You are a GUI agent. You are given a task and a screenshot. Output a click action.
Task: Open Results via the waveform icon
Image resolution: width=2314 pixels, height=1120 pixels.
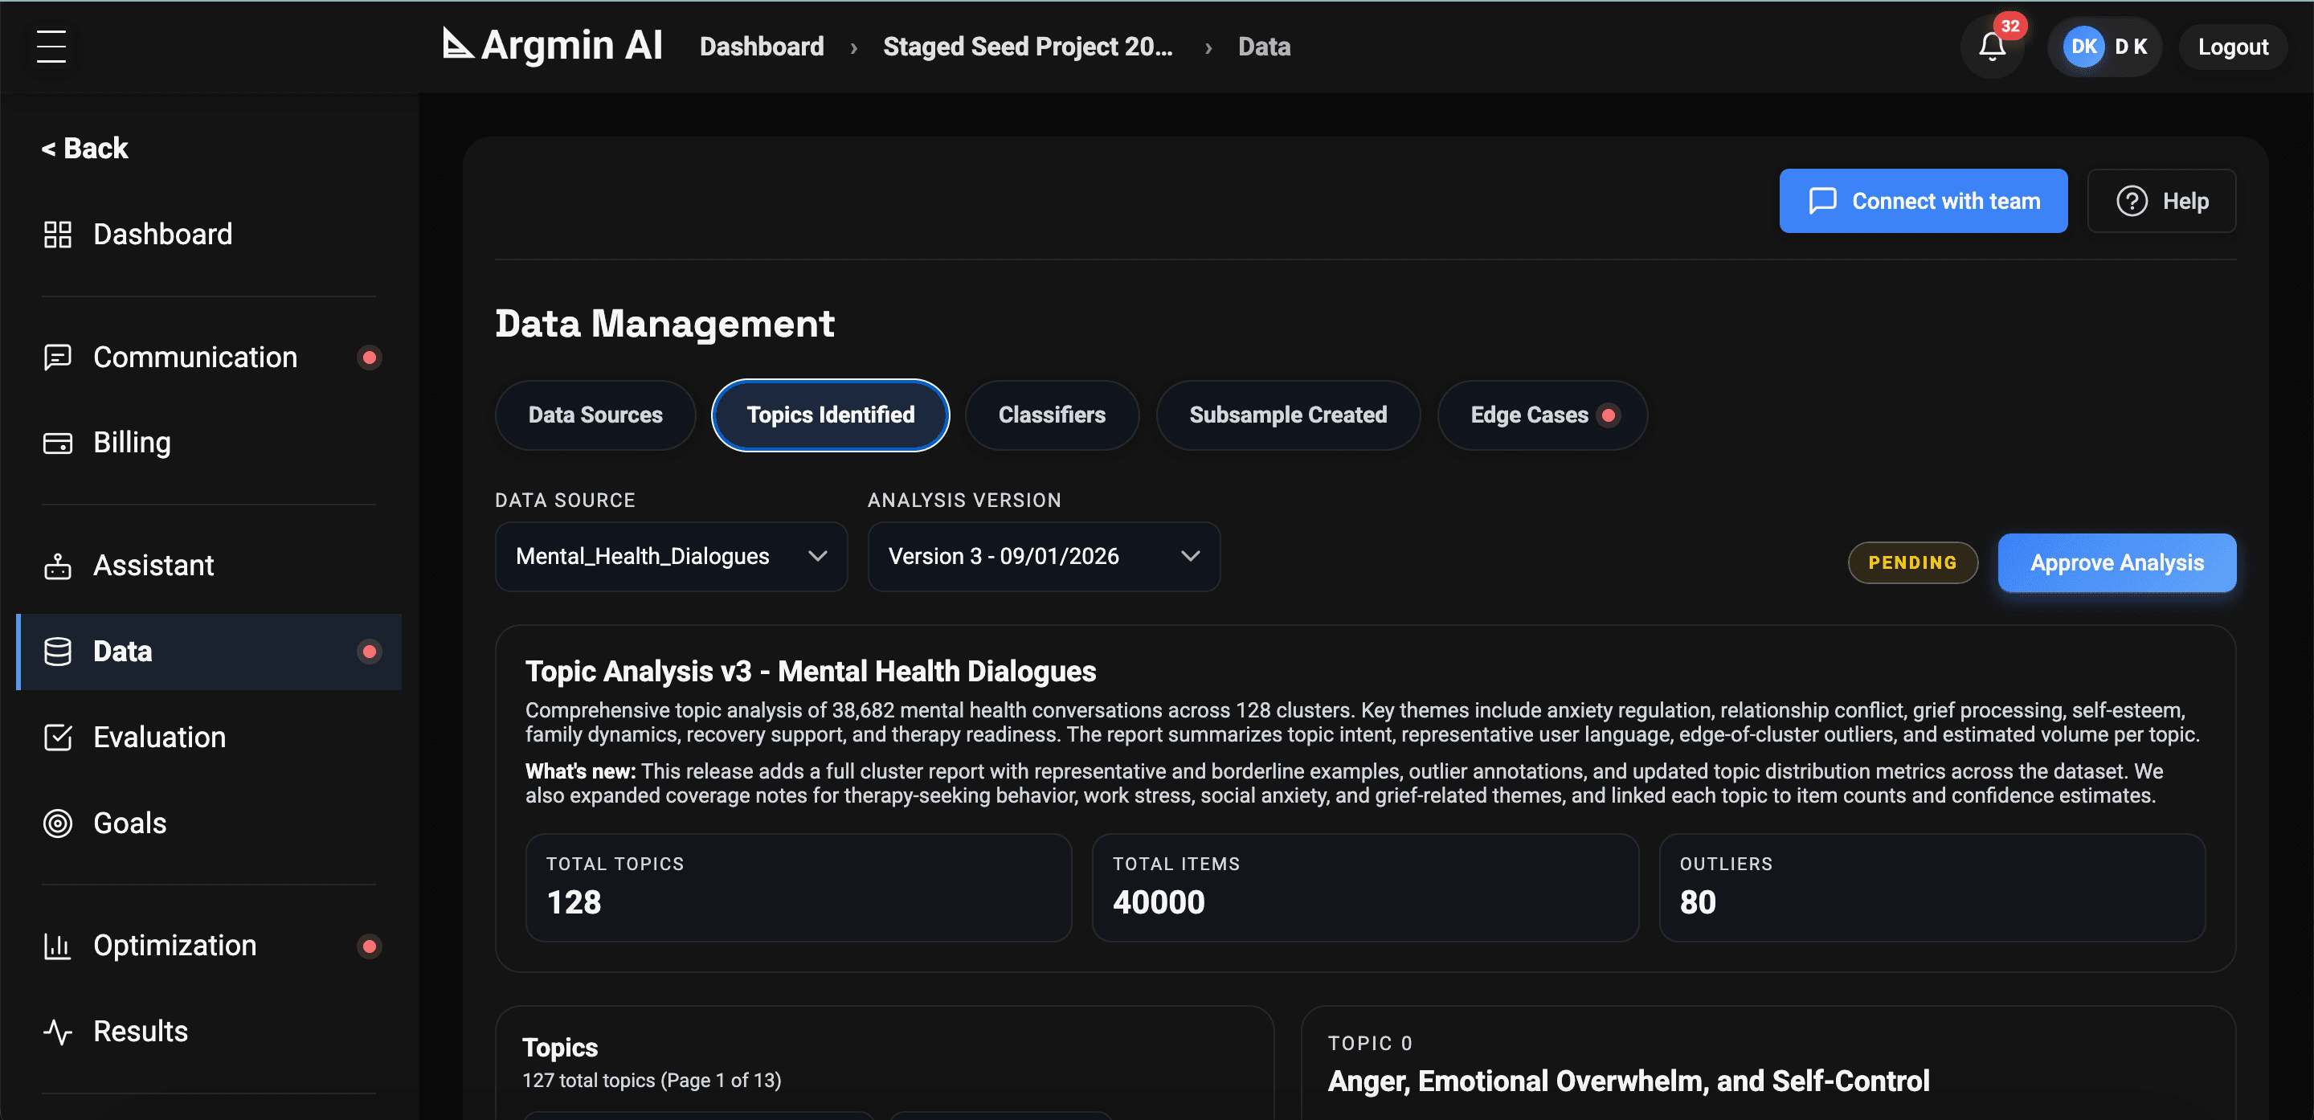coord(56,1032)
